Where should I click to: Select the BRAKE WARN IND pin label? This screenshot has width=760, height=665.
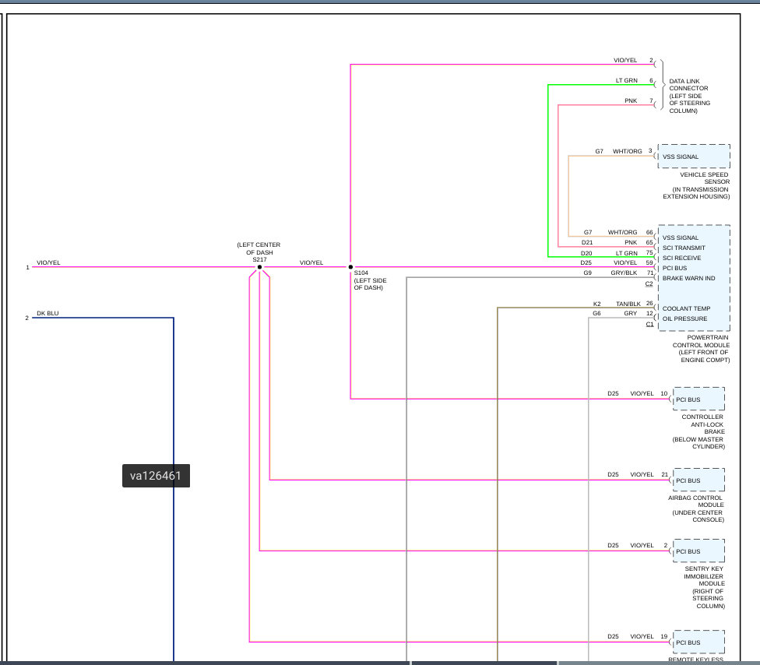click(688, 278)
